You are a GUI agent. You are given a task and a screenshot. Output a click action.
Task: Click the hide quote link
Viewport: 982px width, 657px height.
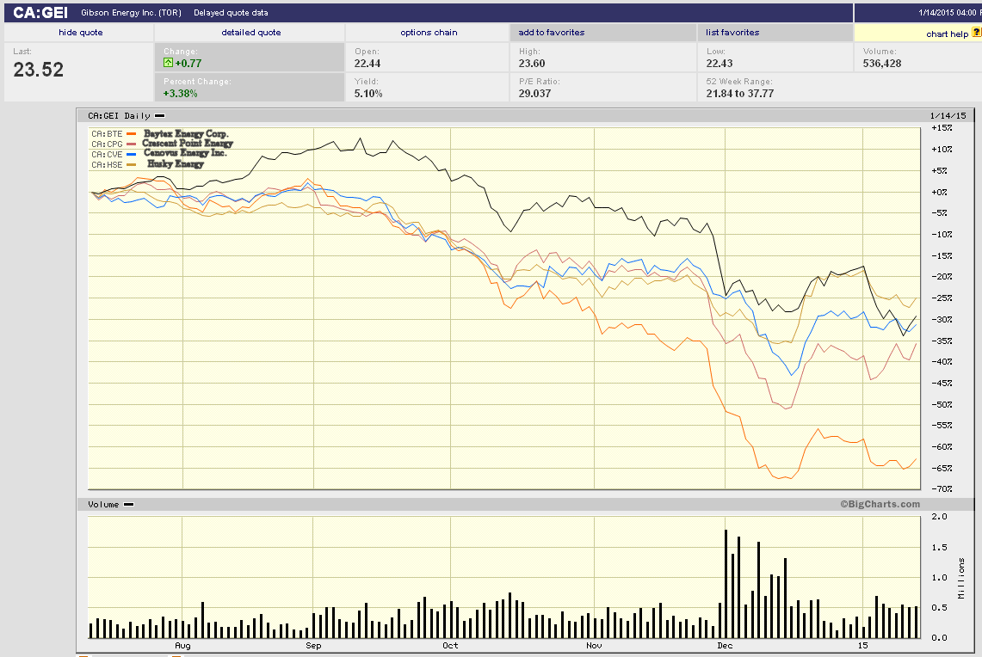pyautogui.click(x=80, y=33)
